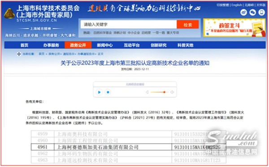Viewport: 269px width, 167px height.
Task: Select the 政务公开 navigation tab
Action: pos(78,45)
